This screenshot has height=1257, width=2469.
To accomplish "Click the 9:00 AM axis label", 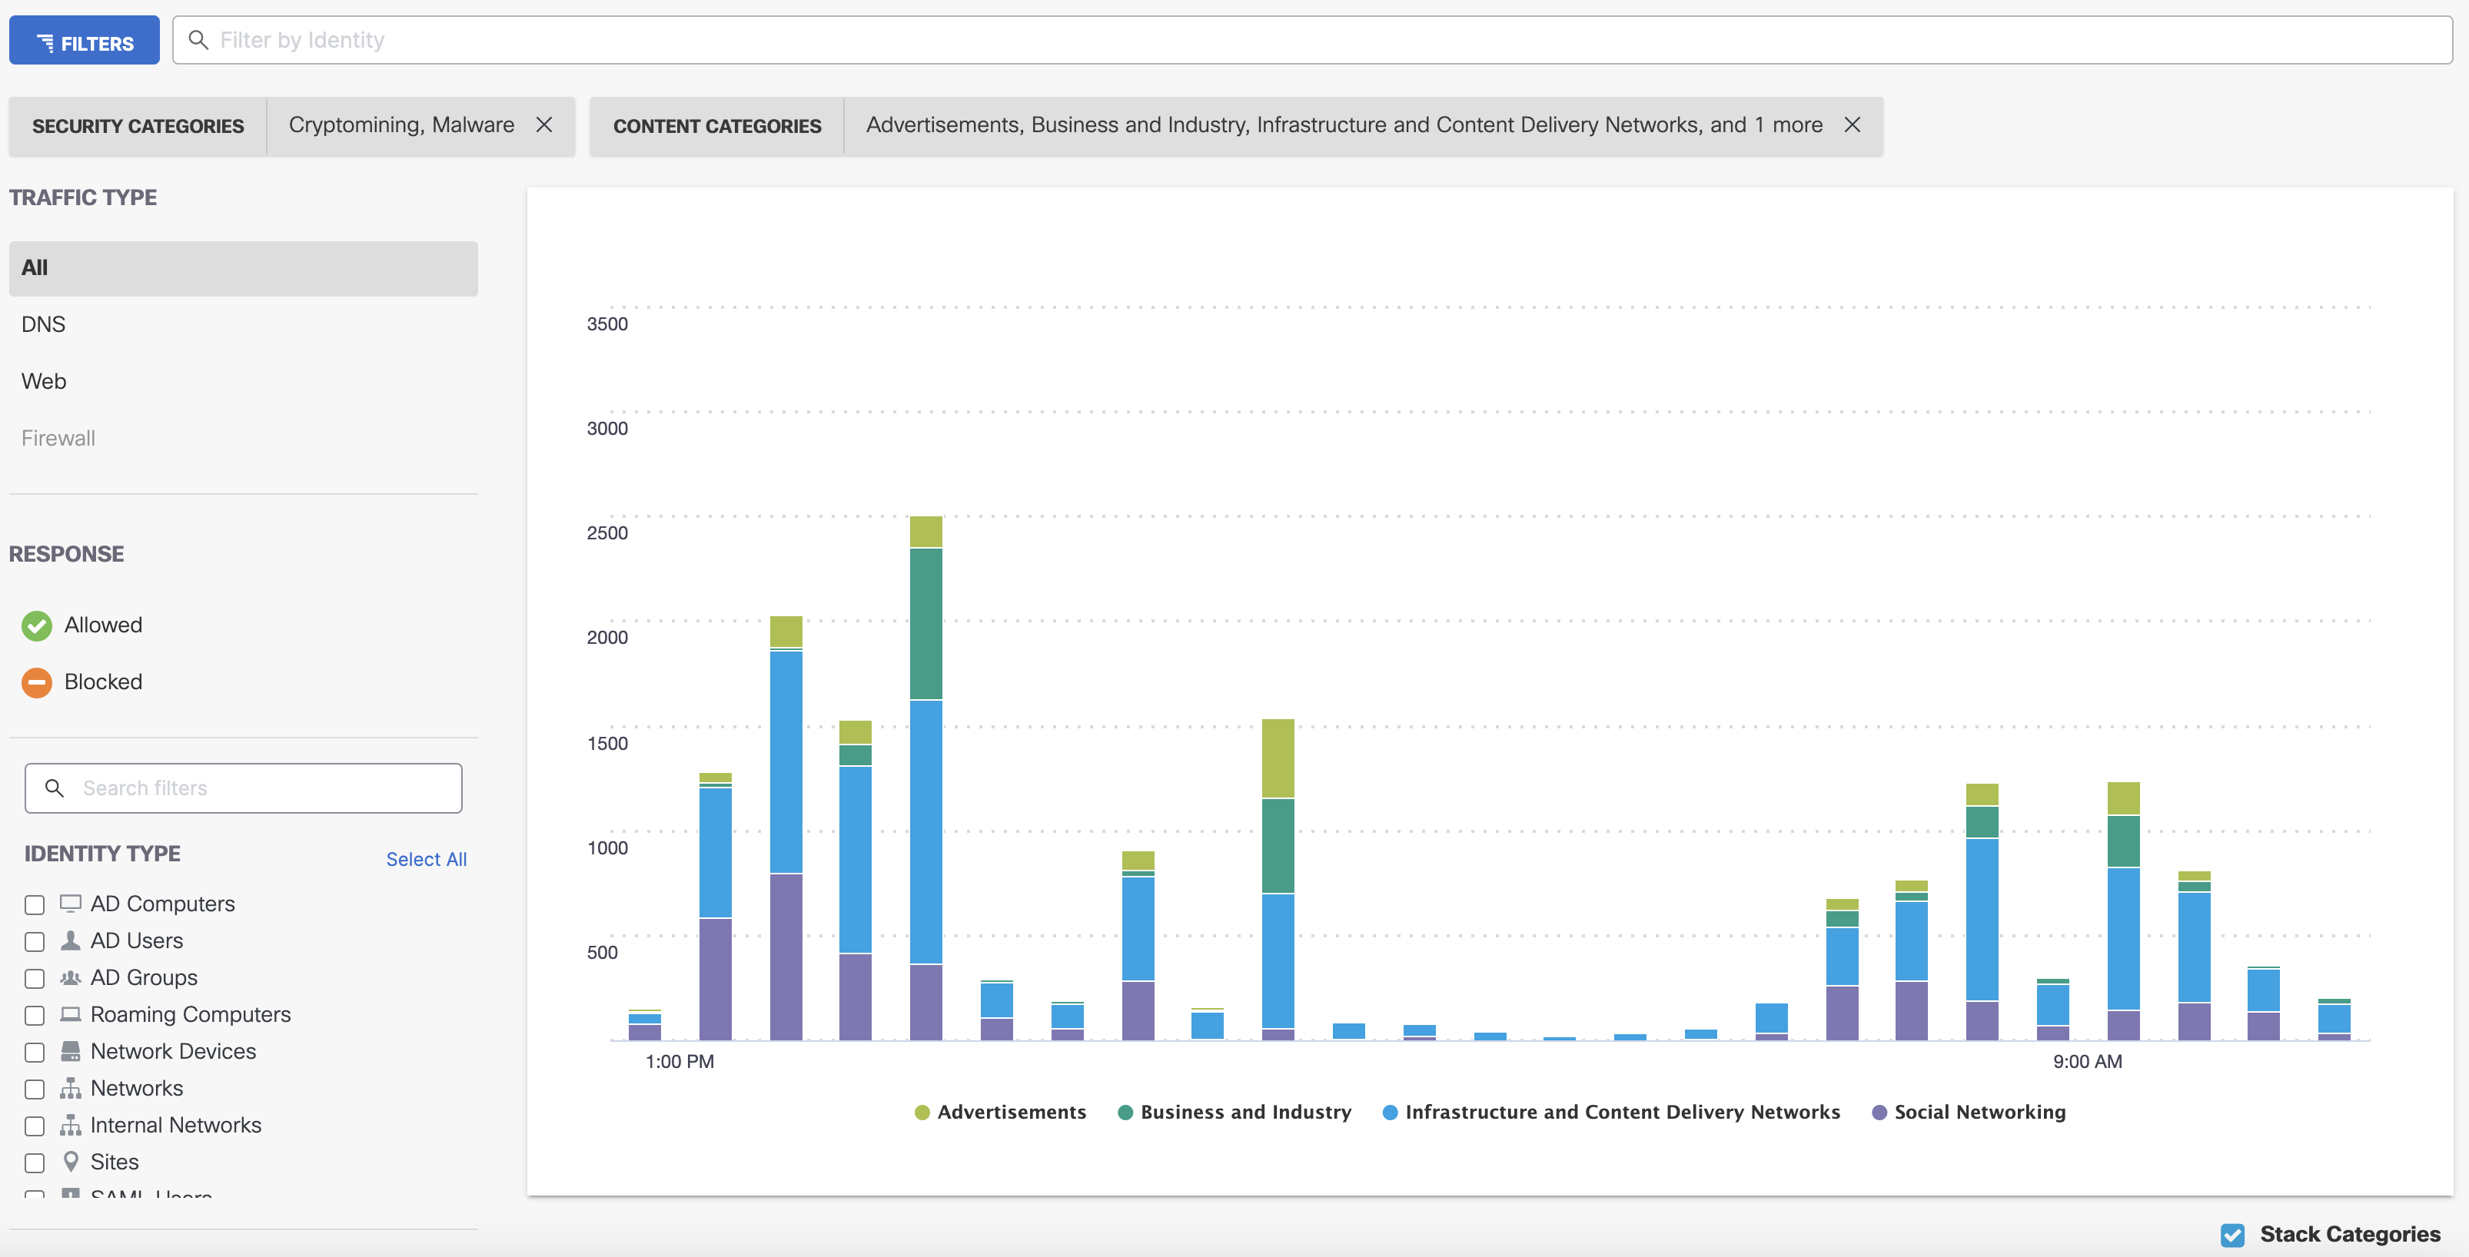I will click(2088, 1062).
